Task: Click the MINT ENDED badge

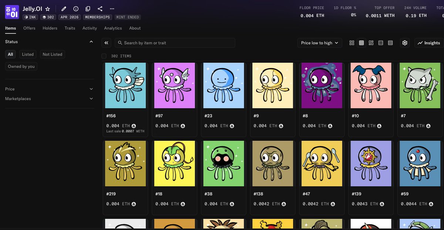Action: coord(127,17)
